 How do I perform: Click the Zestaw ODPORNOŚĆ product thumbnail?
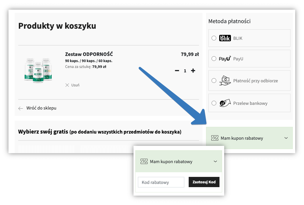click(x=38, y=70)
